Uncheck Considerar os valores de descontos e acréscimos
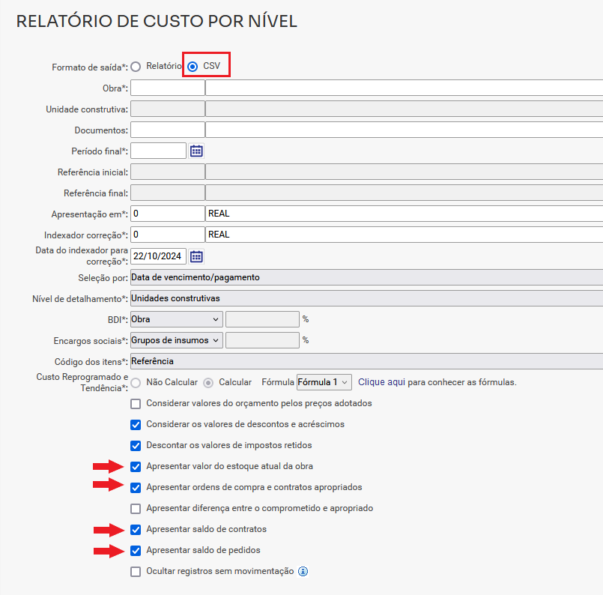 coord(136,425)
